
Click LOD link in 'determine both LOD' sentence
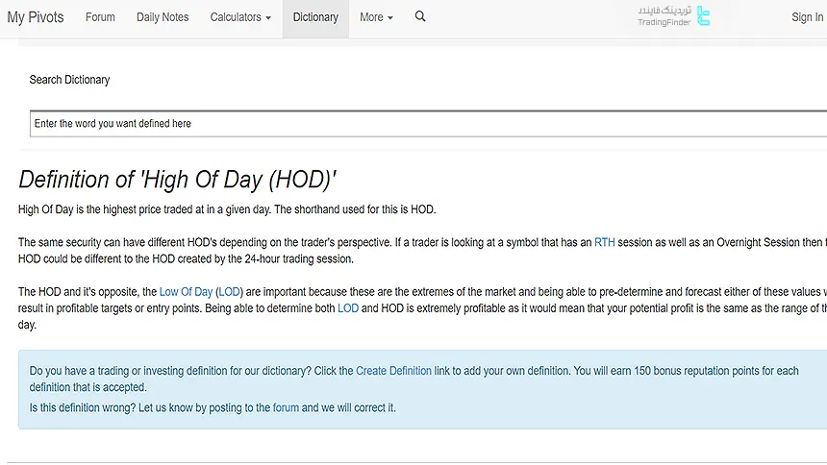pos(347,308)
